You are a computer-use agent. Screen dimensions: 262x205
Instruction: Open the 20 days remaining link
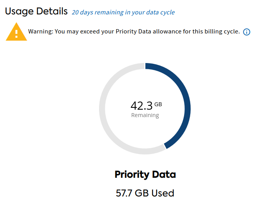[123, 12]
